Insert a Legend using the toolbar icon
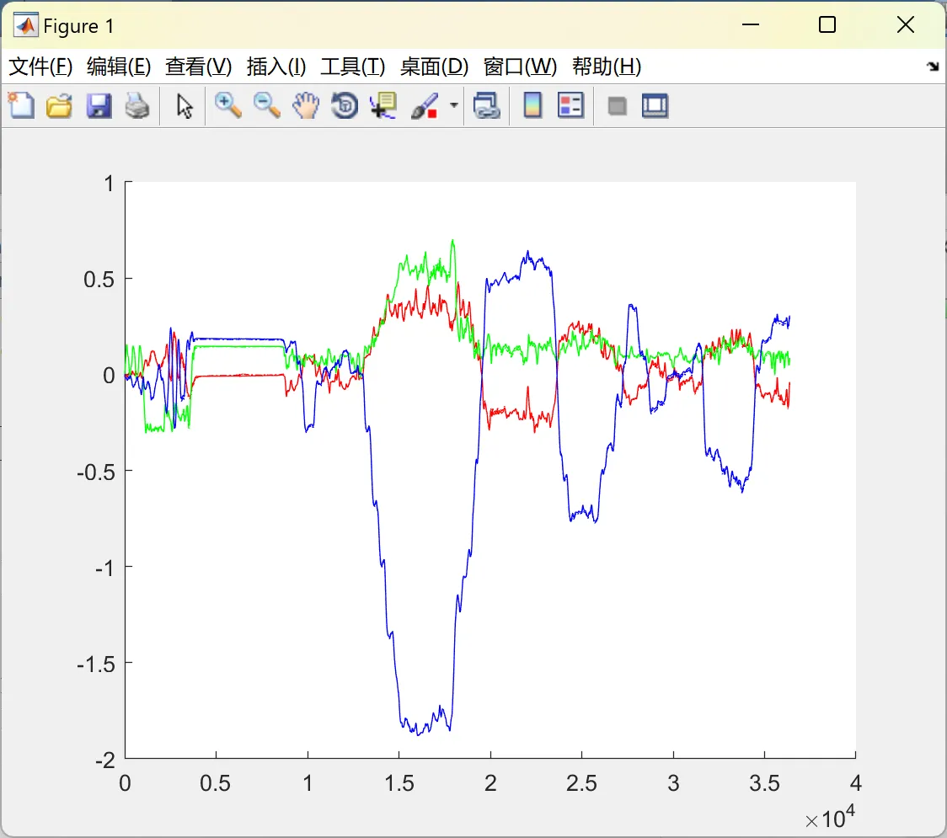The image size is (947, 838). coord(570,105)
